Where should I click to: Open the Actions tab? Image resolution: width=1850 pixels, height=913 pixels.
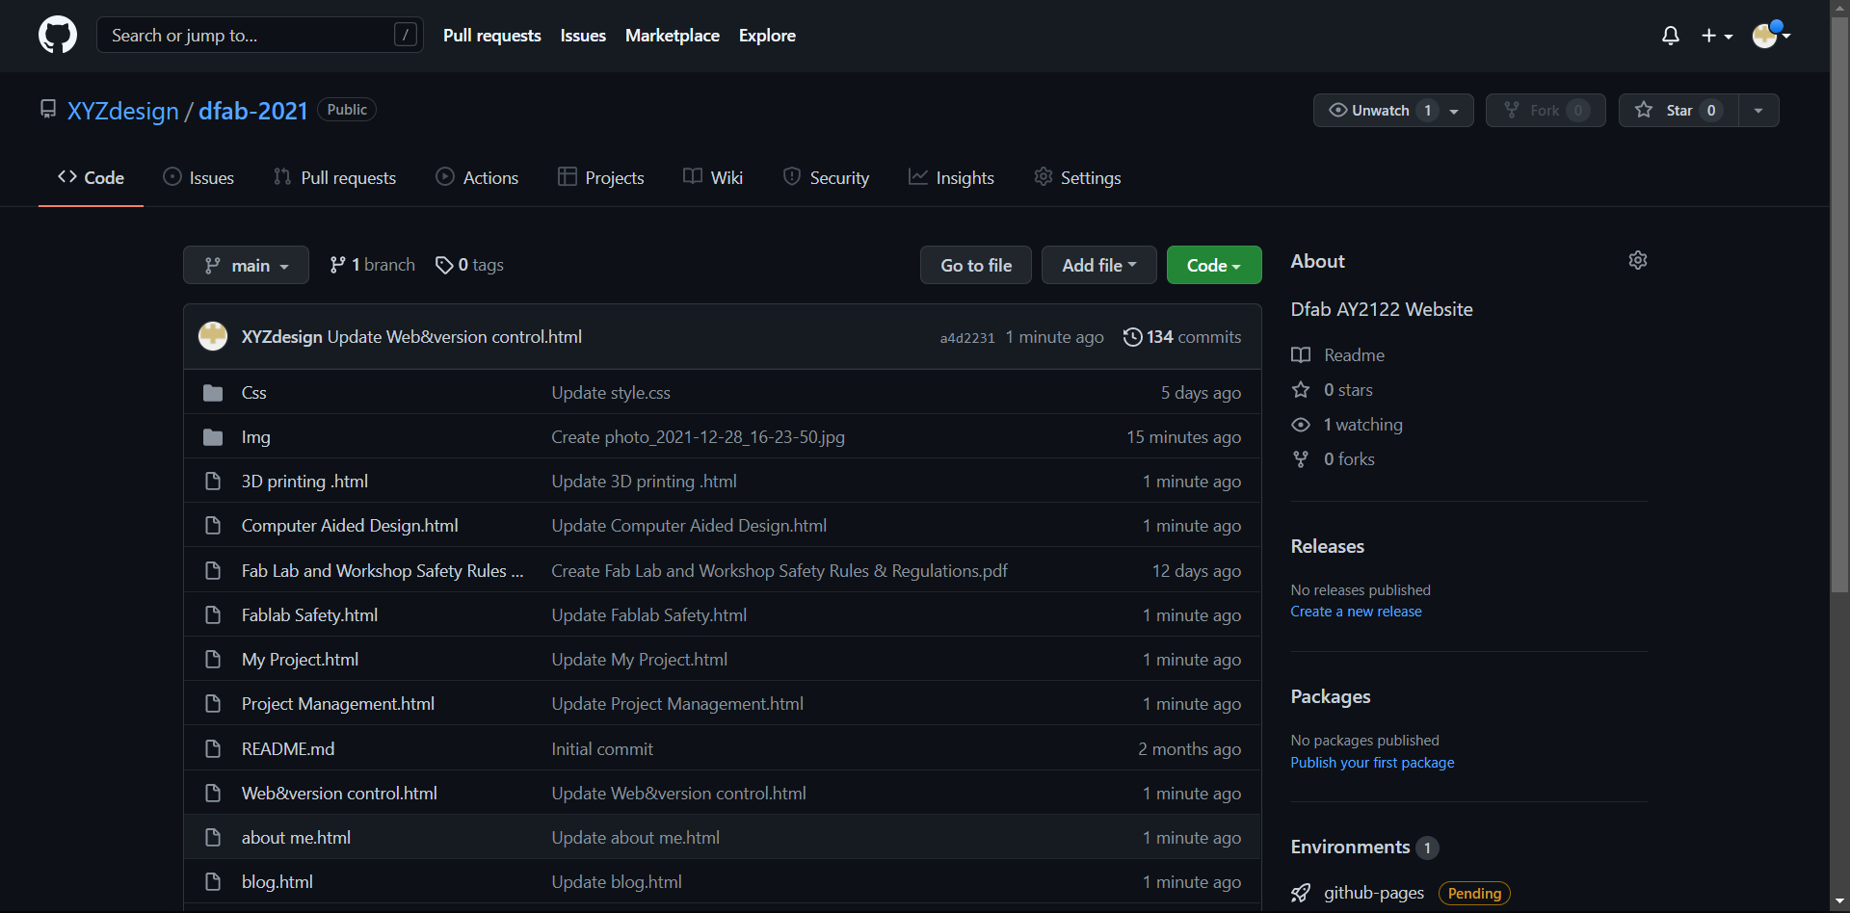[477, 178]
